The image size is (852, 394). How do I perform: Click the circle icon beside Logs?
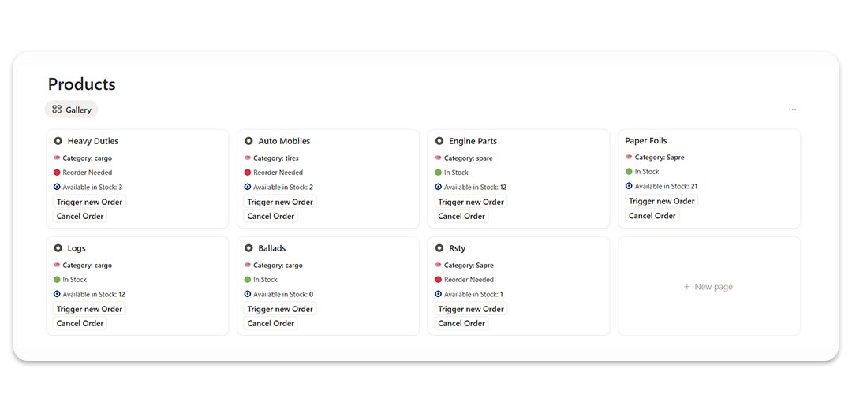click(x=58, y=248)
